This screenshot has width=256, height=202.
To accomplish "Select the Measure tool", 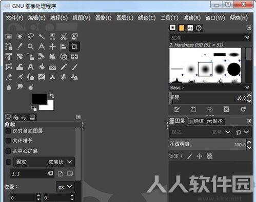I will (42, 47).
